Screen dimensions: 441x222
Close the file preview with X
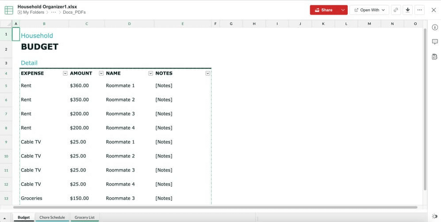pyautogui.click(x=433, y=10)
